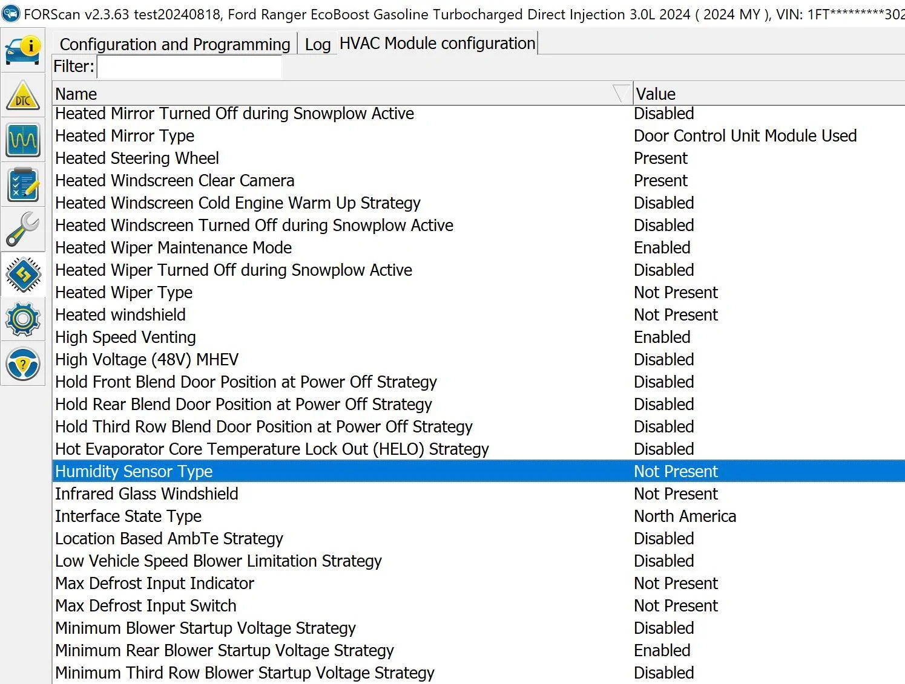The height and width of the screenshot is (684, 905).
Task: Select Hot Evaporator Core Temperature Lock Out row
Action: coord(479,449)
